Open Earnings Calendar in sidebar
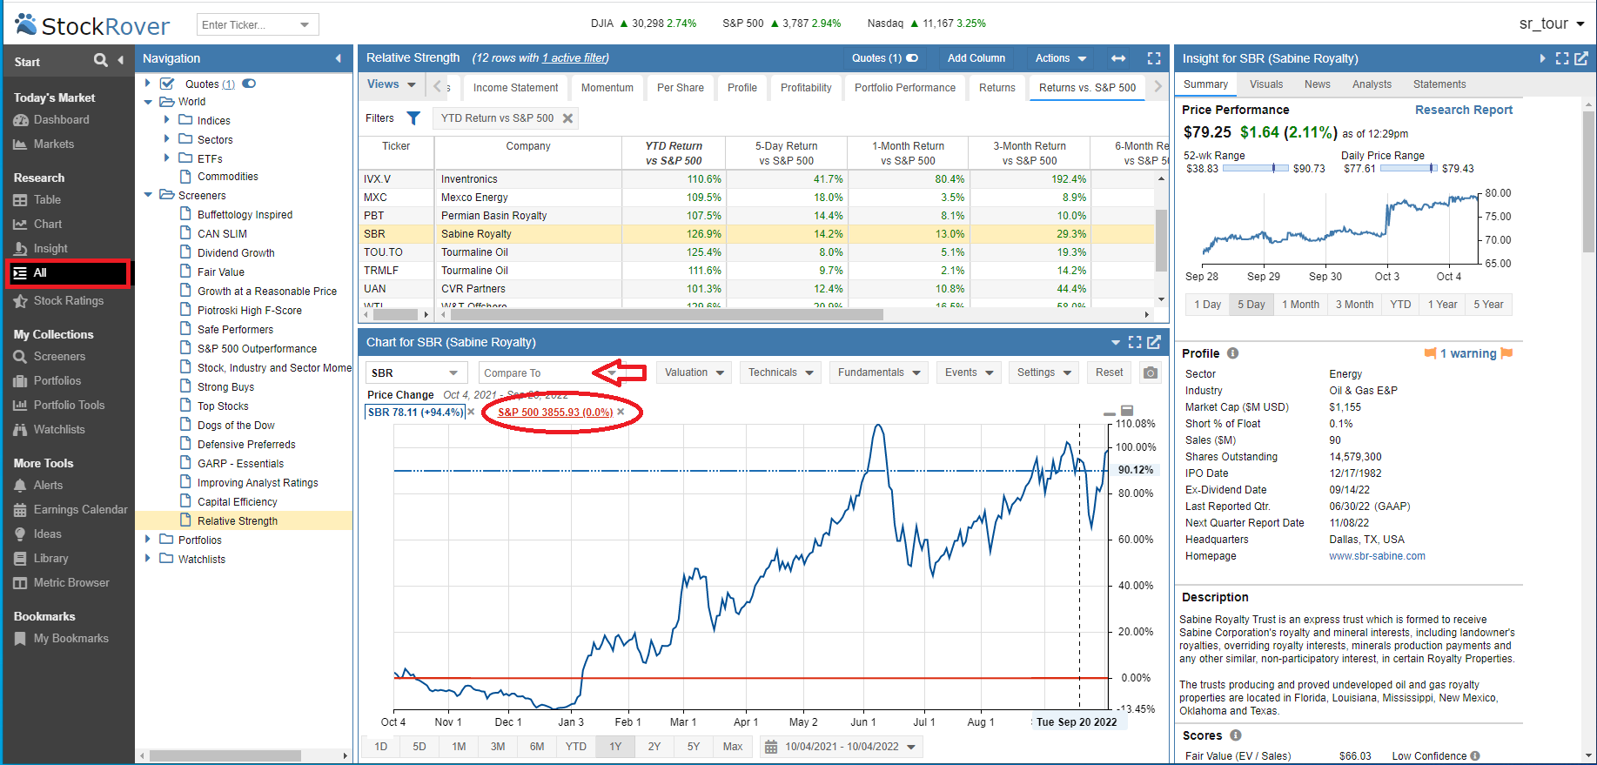 pos(80,509)
